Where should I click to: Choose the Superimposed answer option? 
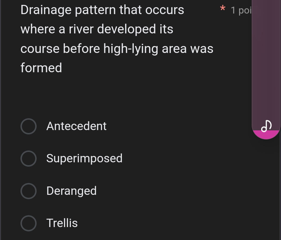click(x=29, y=158)
